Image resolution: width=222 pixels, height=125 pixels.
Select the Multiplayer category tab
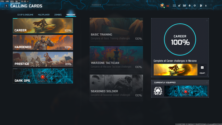(44, 15)
